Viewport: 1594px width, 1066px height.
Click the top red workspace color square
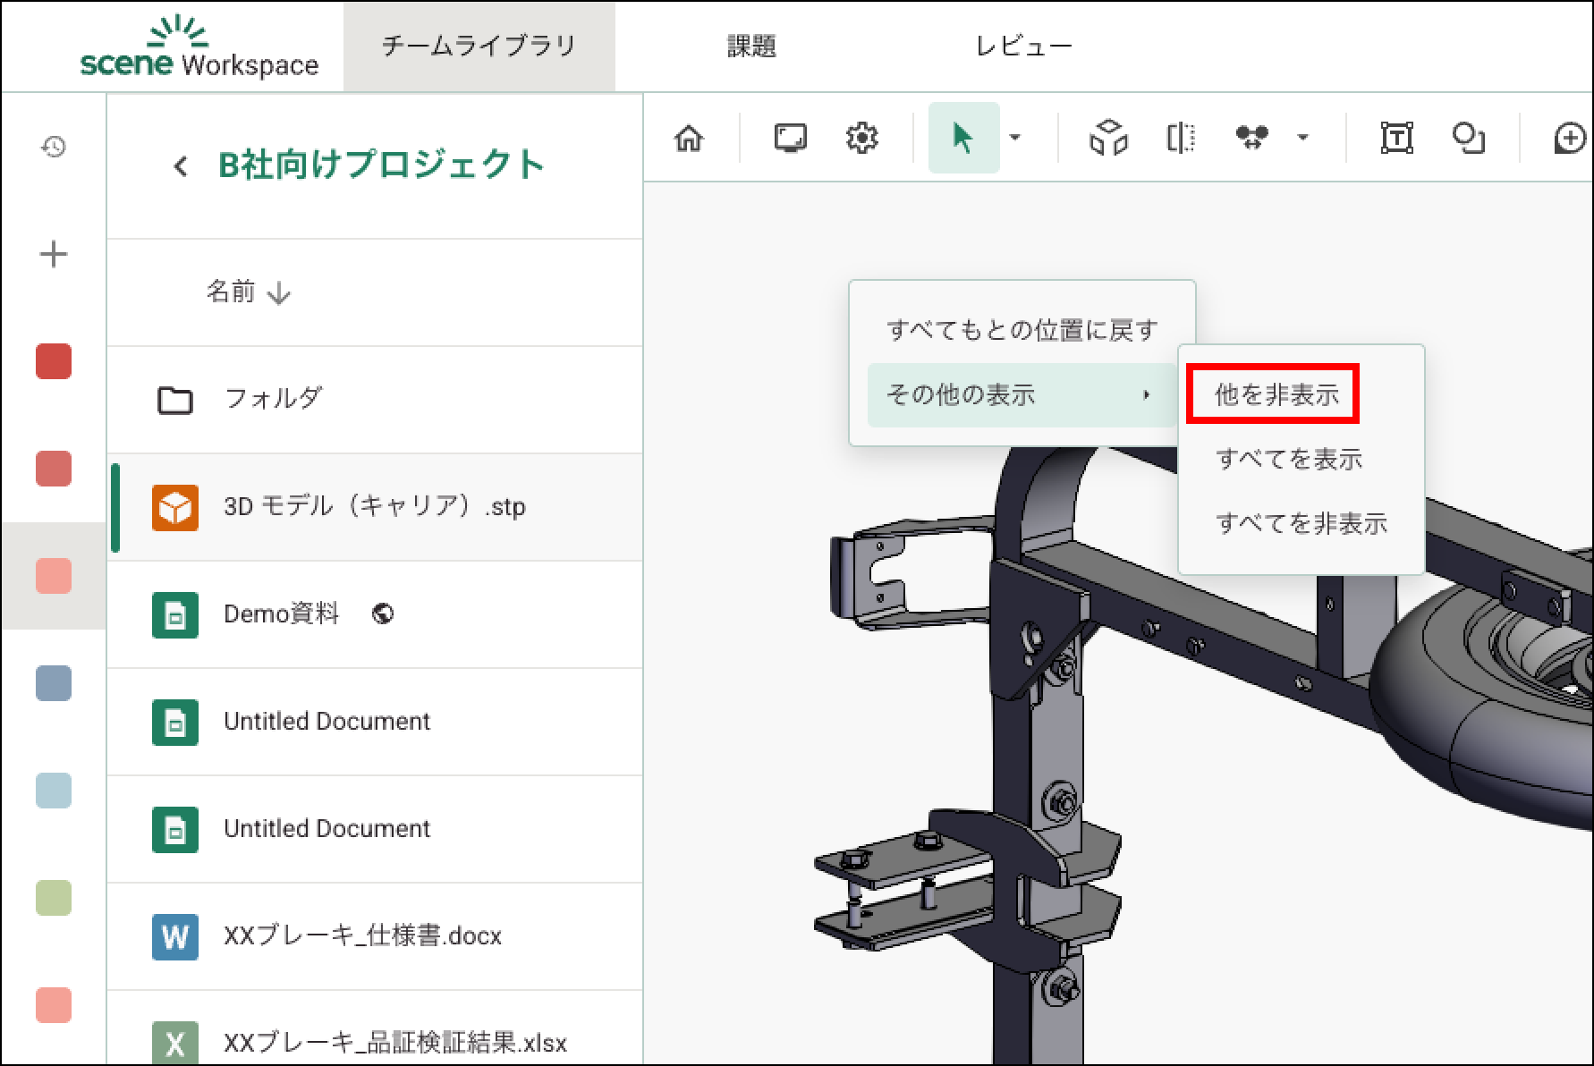pos(54,361)
